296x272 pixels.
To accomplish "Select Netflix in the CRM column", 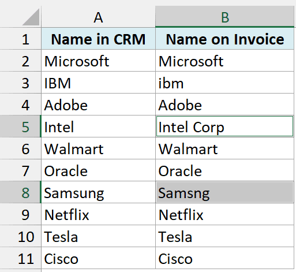I will click(98, 214).
